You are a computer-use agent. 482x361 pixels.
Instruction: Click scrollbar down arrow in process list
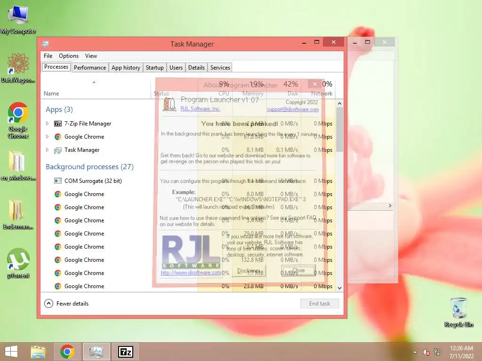[339, 288]
